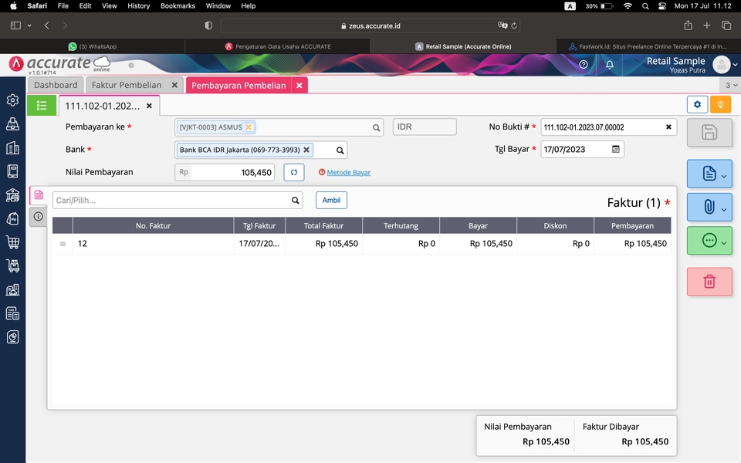Open the settings gear in the left sidebar

[x=13, y=100]
